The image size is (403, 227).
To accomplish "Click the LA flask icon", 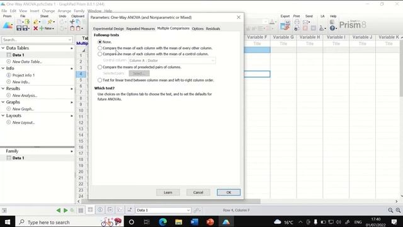I will tap(321, 28).
